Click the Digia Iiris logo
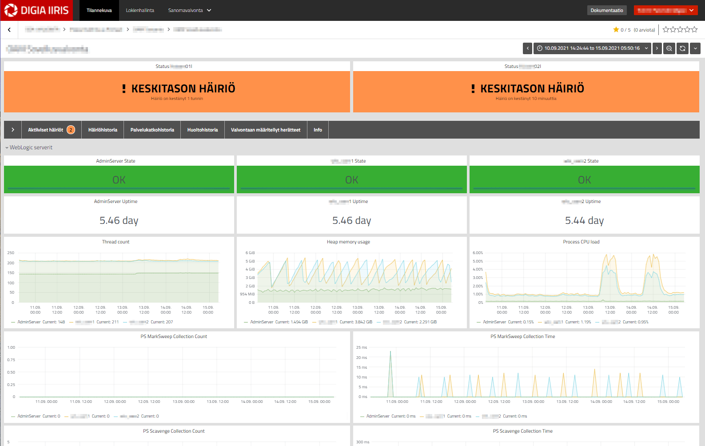The height and width of the screenshot is (446, 705). click(x=36, y=10)
